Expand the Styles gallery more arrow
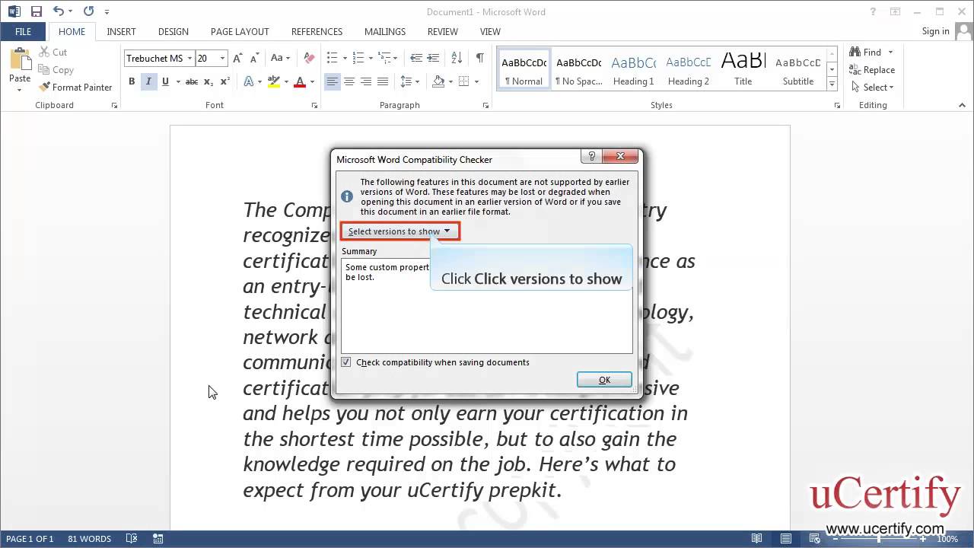Screen dimensions: 974x548 pos(832,84)
